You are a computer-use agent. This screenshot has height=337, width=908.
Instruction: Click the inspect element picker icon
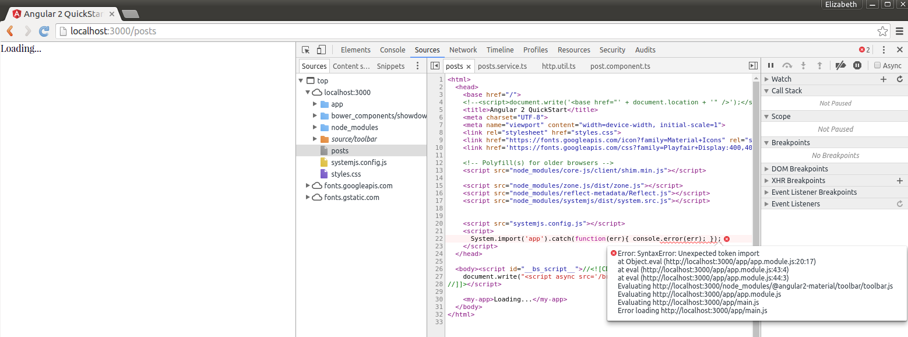pos(306,50)
